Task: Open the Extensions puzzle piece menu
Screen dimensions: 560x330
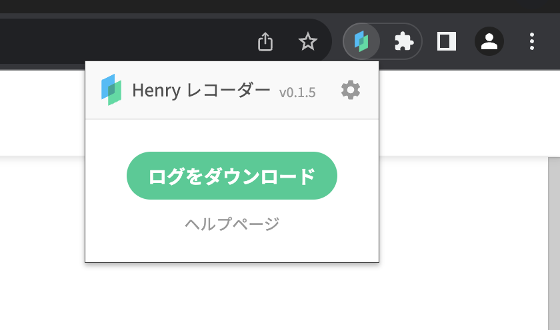Action: [403, 41]
